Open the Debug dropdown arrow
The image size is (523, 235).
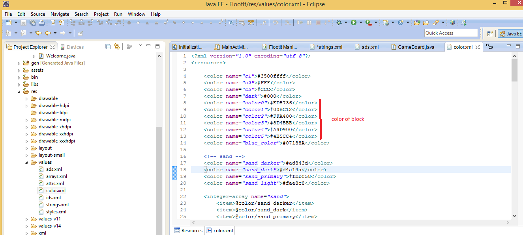[346, 23]
